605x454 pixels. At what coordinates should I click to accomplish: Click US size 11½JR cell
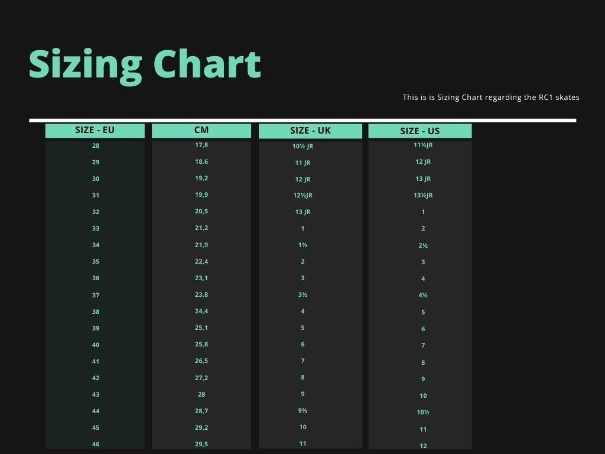point(423,145)
